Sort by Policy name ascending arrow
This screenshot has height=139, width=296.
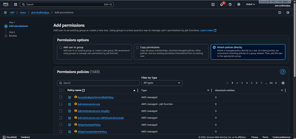(134, 90)
